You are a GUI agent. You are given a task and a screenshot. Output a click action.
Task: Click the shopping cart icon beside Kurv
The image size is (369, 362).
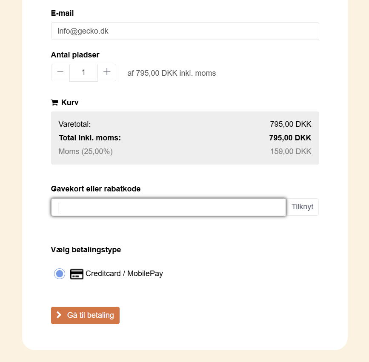tap(54, 103)
